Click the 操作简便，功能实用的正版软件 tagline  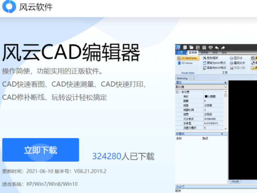point(52,71)
